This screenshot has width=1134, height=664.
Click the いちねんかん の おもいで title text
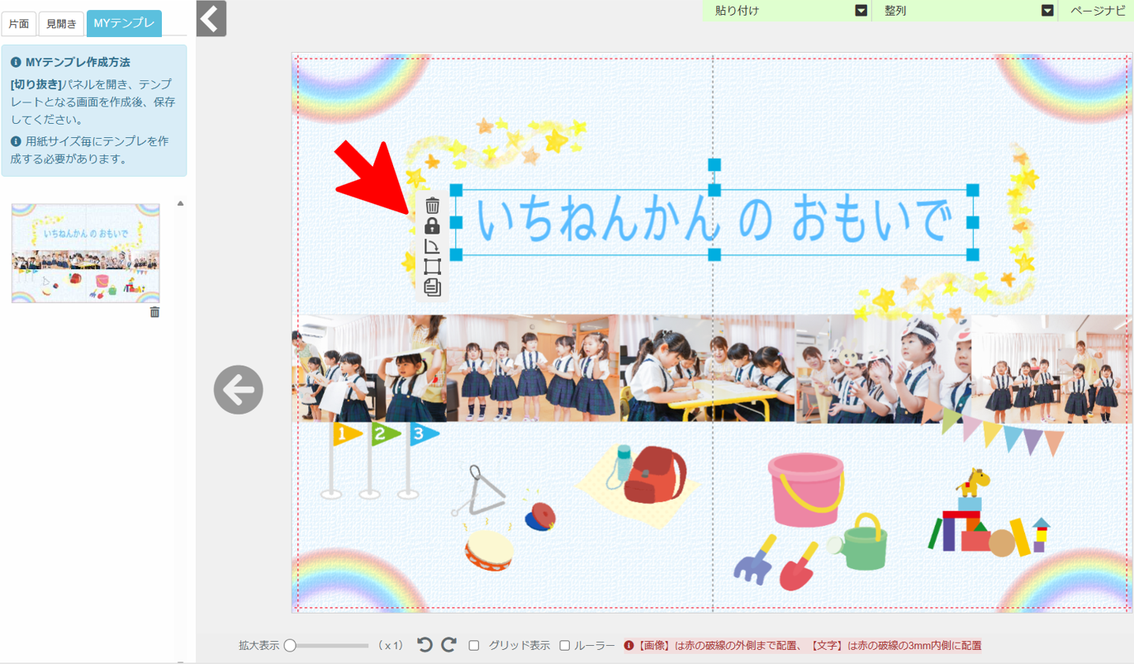714,221
